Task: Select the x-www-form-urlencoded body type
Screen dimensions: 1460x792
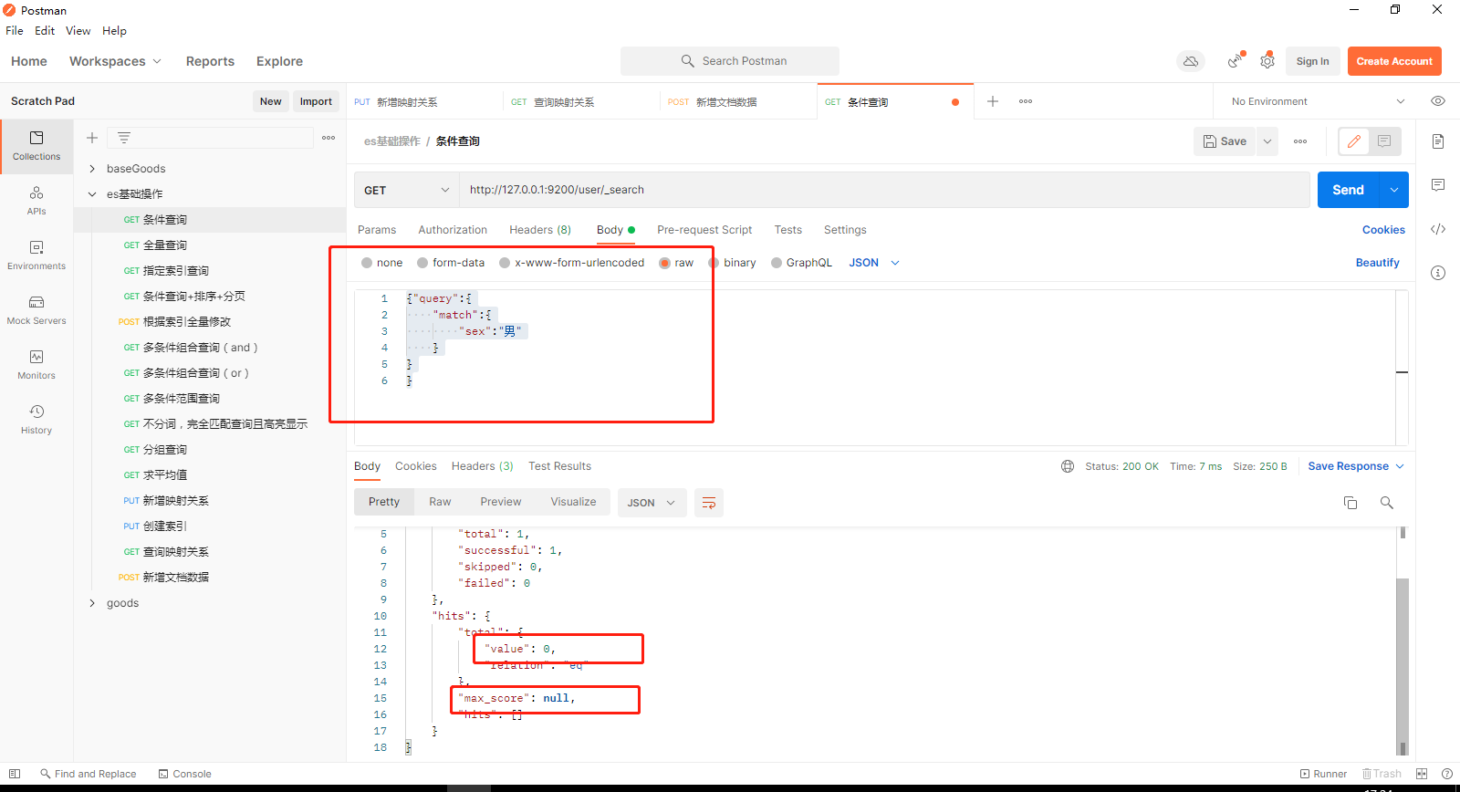Action: pyautogui.click(x=571, y=263)
